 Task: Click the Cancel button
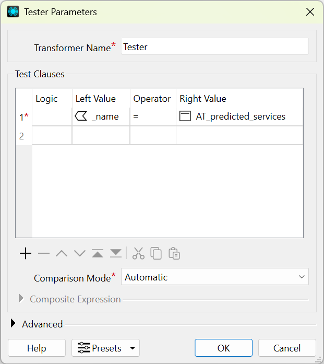[x=287, y=348]
